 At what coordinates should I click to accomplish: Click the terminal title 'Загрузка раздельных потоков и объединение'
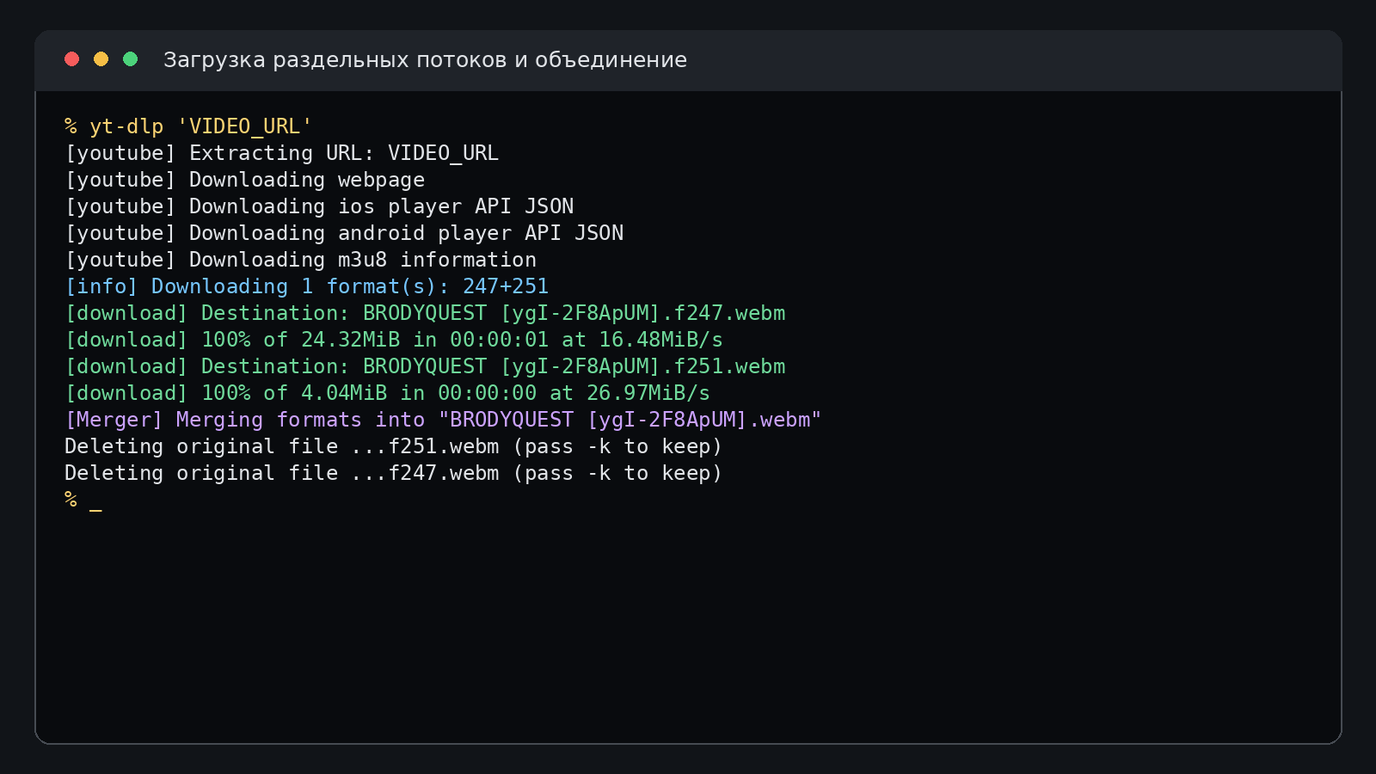(x=425, y=60)
